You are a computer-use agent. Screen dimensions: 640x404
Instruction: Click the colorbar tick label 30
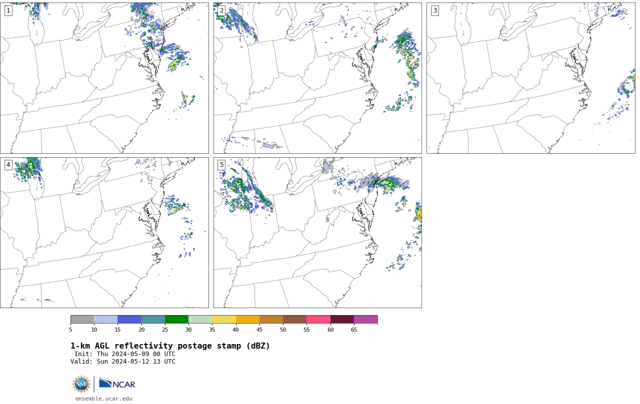tap(188, 330)
